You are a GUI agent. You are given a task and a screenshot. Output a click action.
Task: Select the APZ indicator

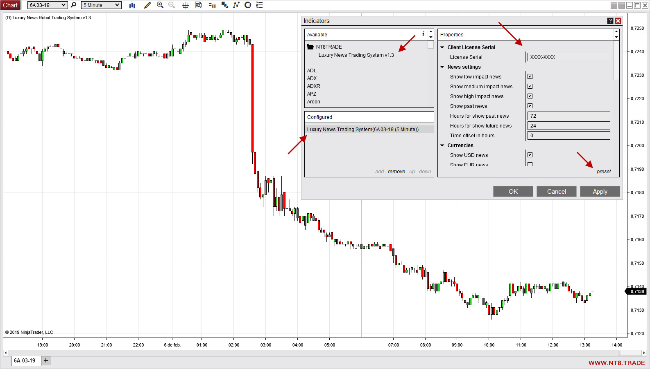pyautogui.click(x=312, y=94)
